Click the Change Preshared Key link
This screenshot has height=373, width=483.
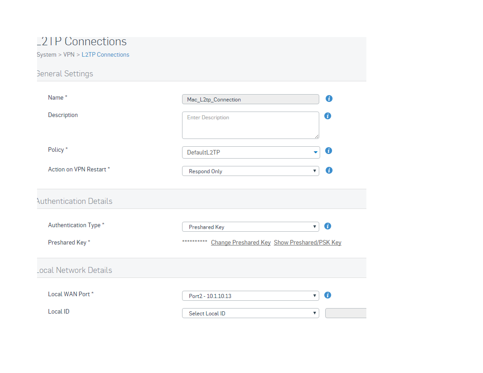coord(241,243)
